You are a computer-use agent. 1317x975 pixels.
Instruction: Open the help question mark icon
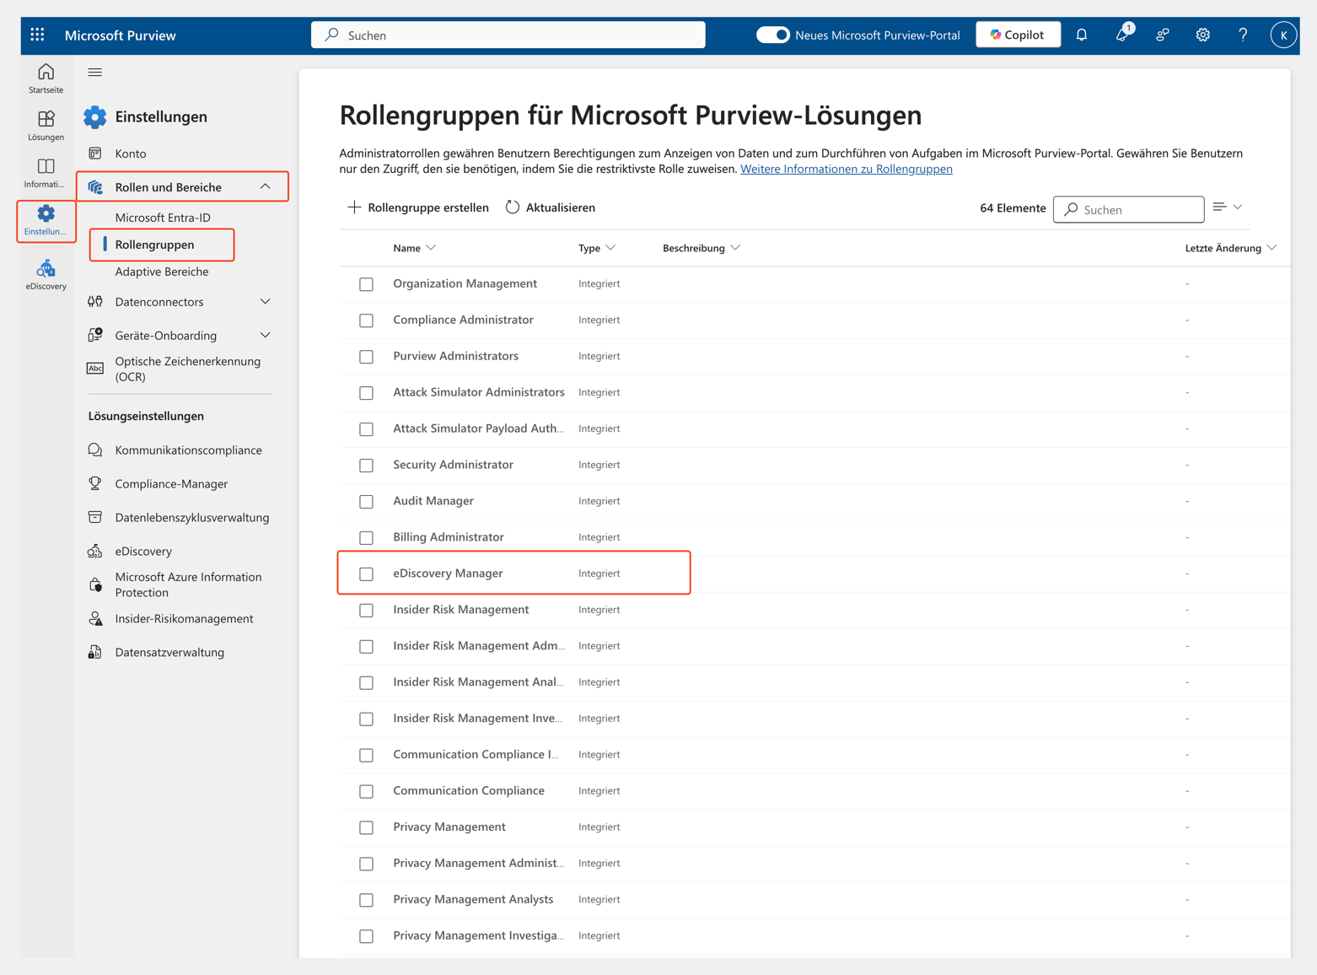tap(1243, 35)
